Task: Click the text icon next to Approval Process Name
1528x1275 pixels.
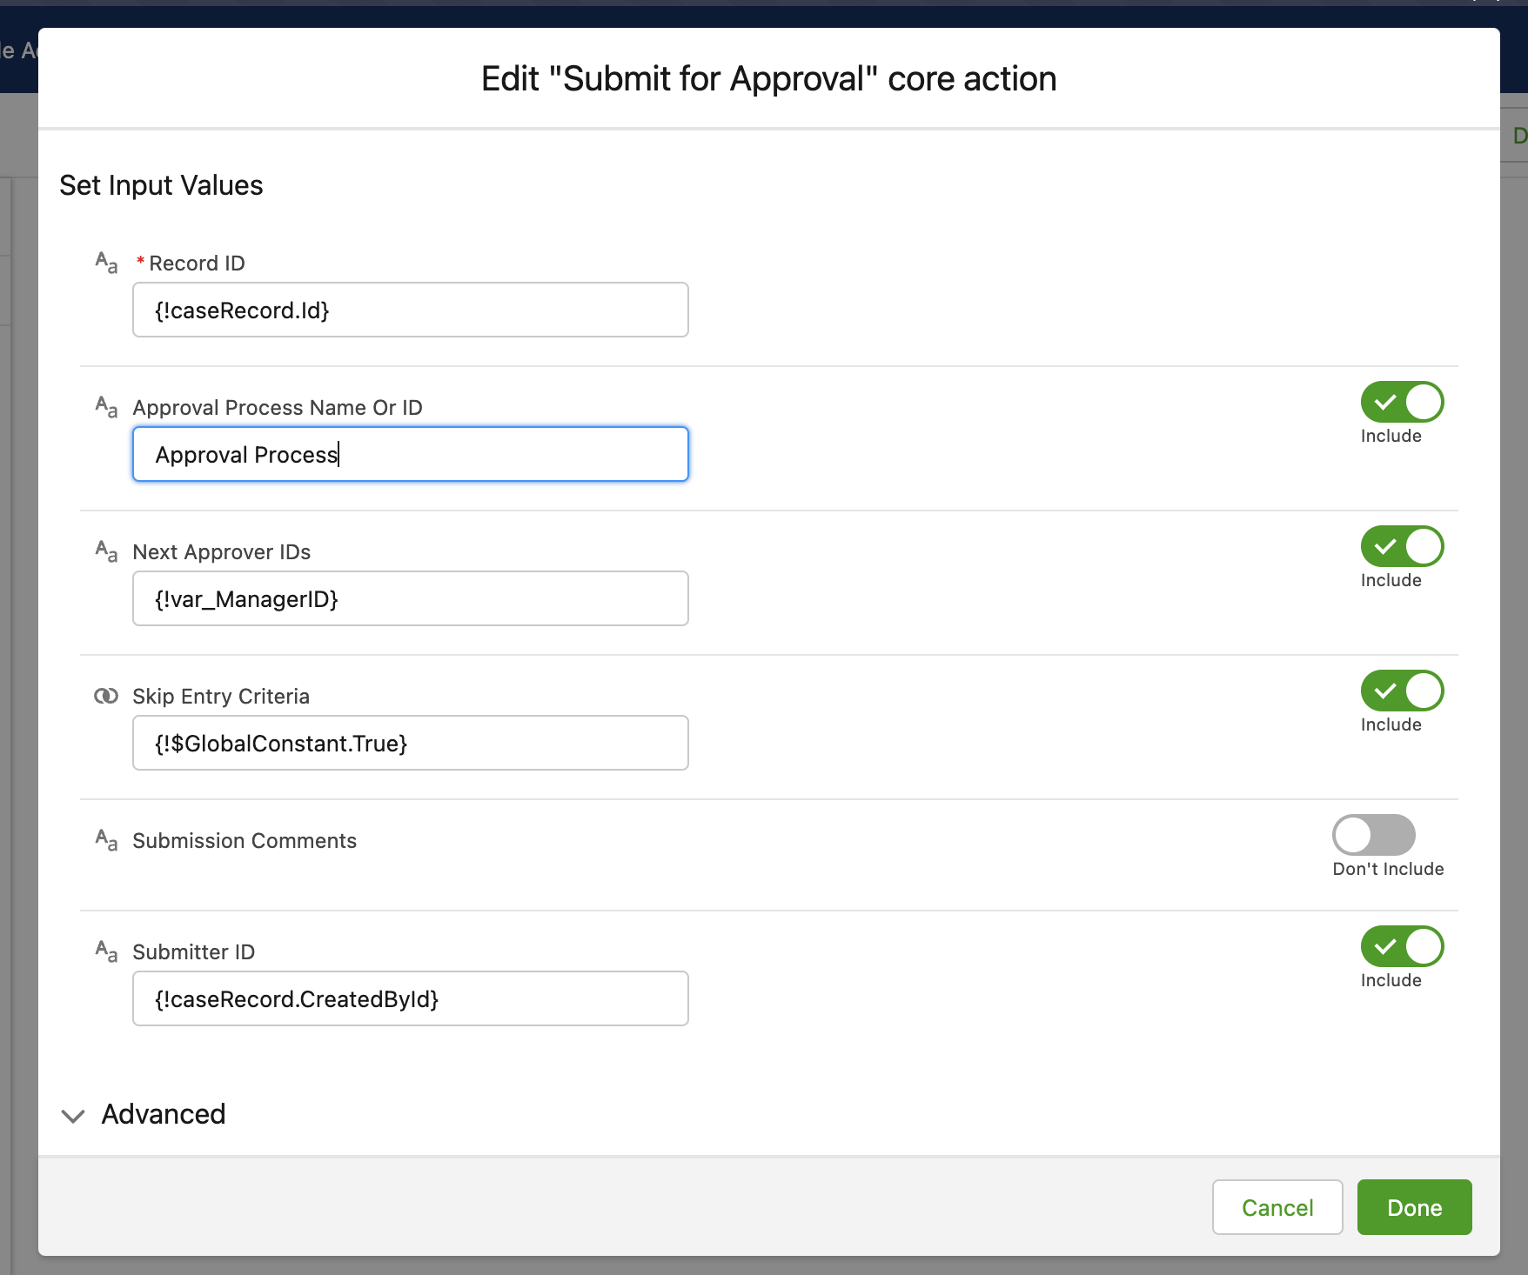Action: [106, 407]
